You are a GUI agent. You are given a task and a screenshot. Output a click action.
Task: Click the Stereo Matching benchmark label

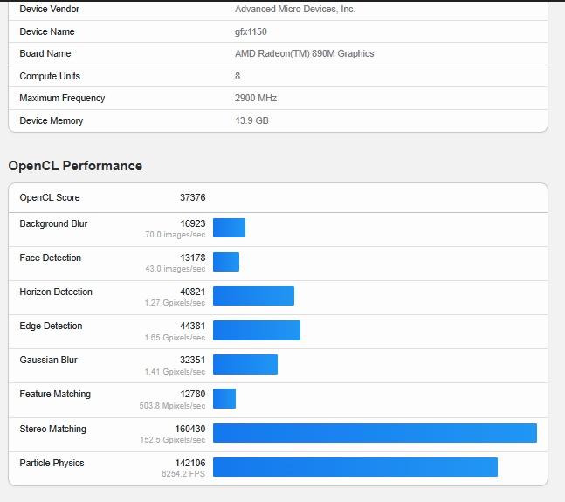pyautogui.click(x=52, y=429)
